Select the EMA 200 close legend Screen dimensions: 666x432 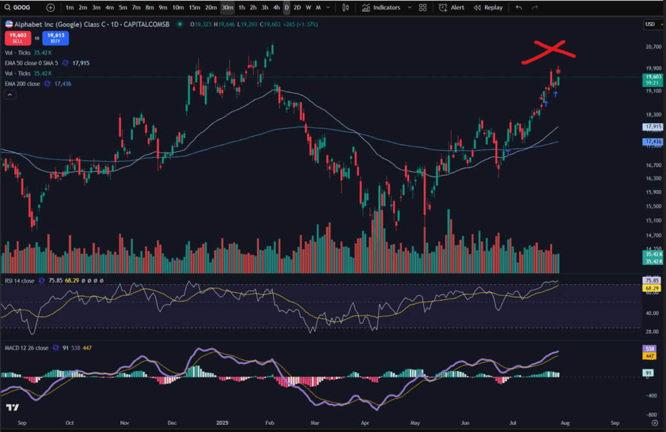[x=22, y=84]
